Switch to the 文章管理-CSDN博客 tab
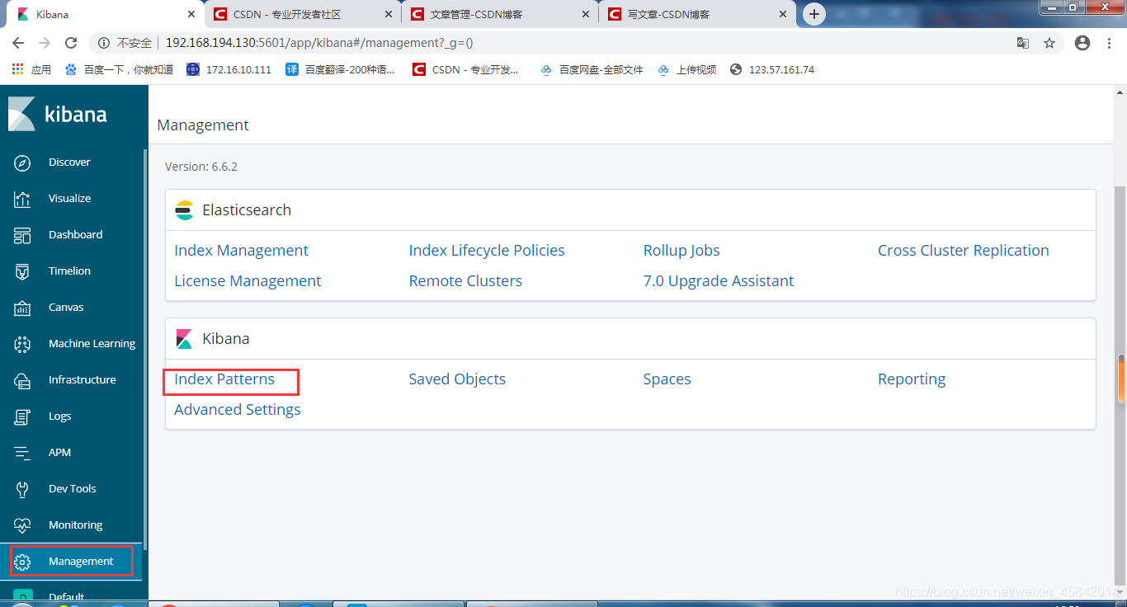The height and width of the screenshot is (607, 1127). pos(497,14)
